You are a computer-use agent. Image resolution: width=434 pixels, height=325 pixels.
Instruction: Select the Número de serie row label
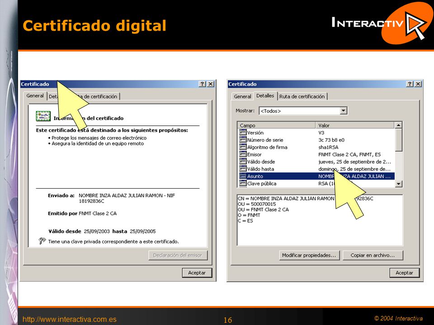(x=265, y=140)
